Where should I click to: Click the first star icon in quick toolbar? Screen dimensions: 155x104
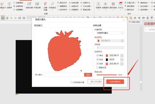click(11, 18)
